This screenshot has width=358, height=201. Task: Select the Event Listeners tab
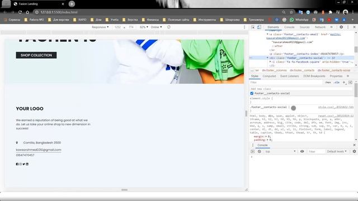[x=290, y=76]
